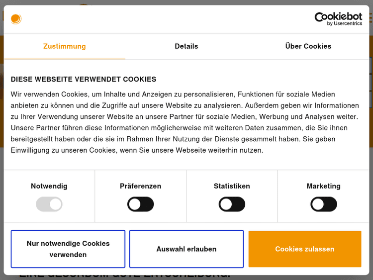Click the Präferenzen category label
Viewport: 373px width, 280px height.
coord(141,186)
